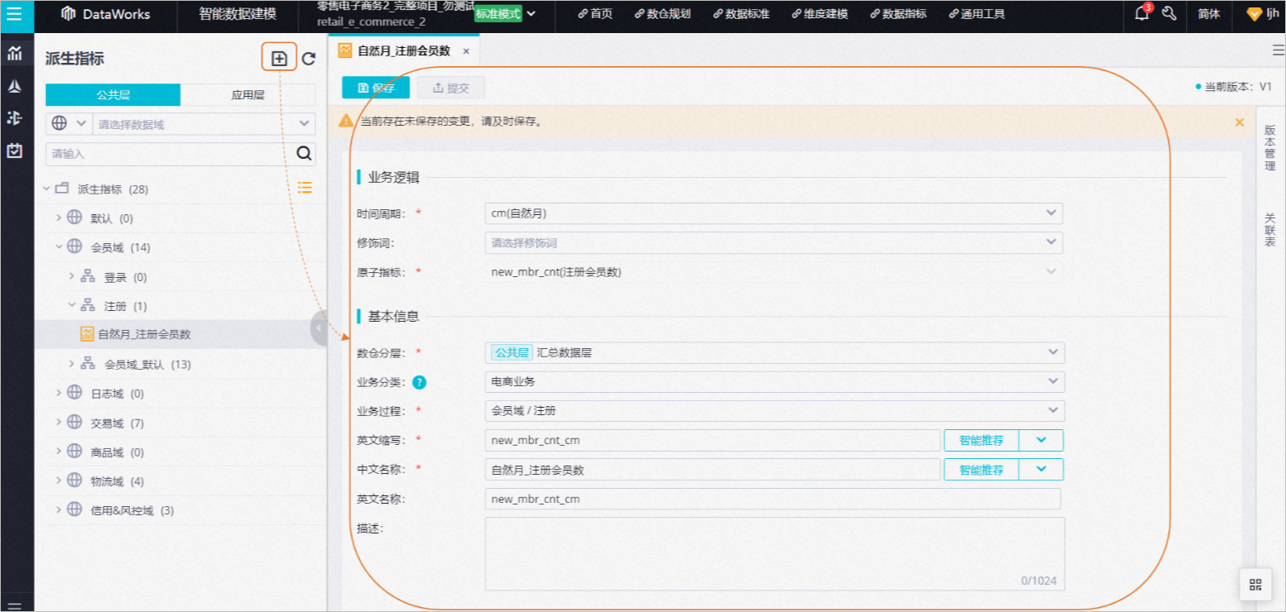Open 数据指标 in top navigation
1286x612 pixels.
click(898, 14)
